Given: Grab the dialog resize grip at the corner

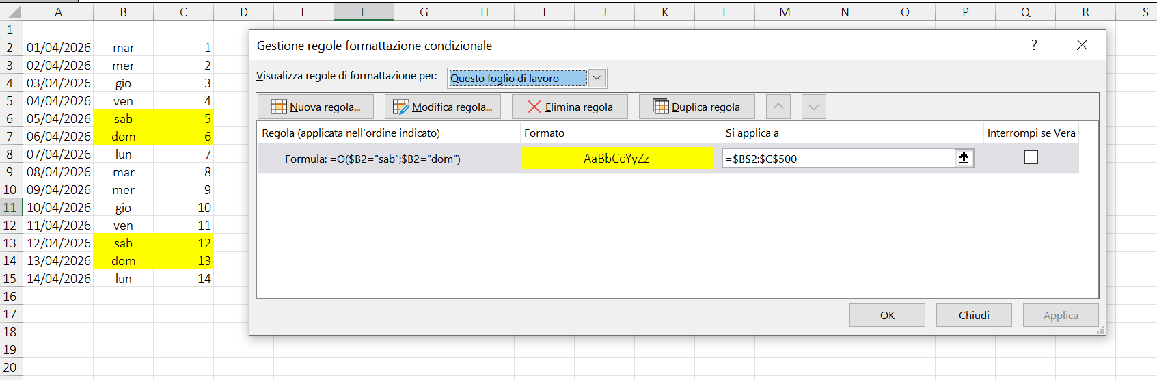Looking at the screenshot, I should (1100, 330).
